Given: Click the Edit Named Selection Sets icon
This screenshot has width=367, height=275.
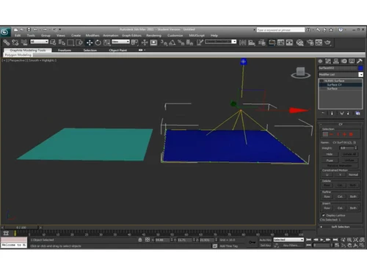Looking at the screenshot, I should coord(200,43).
